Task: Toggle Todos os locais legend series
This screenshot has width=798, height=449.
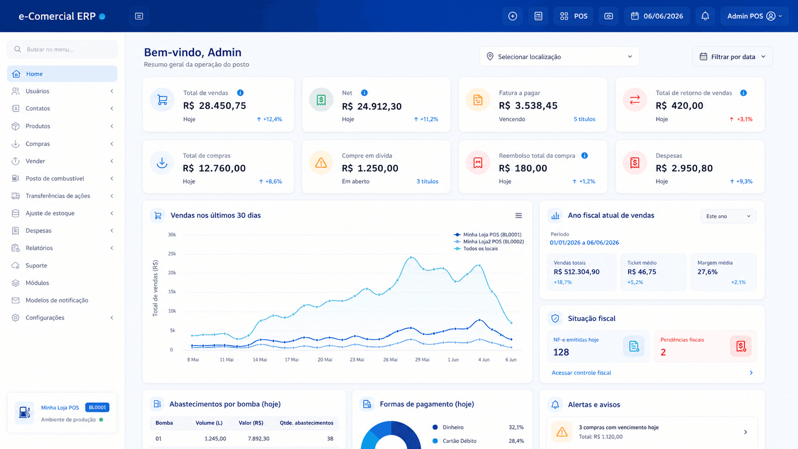Action: pos(476,249)
